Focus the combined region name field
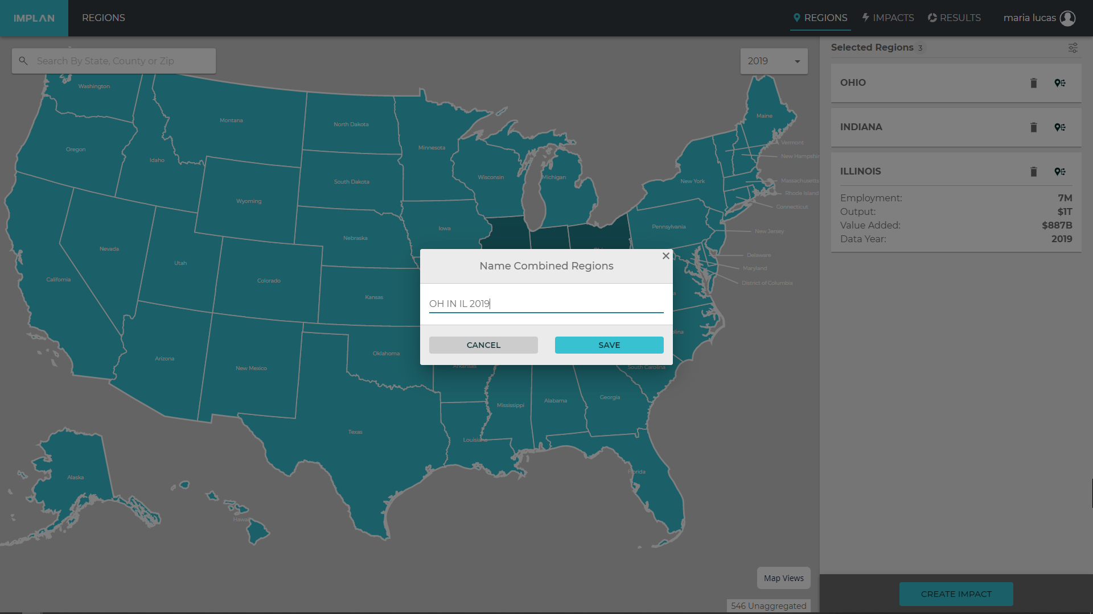 (546, 304)
